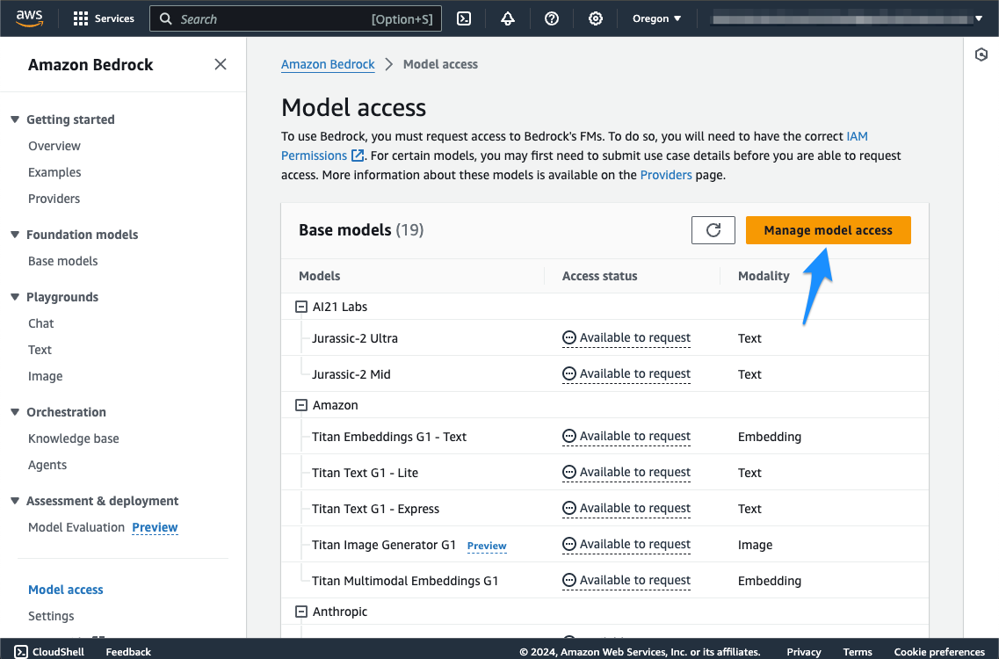Viewport: 999px width, 659px height.
Task: Open Base models in the sidebar
Action: pos(62,261)
